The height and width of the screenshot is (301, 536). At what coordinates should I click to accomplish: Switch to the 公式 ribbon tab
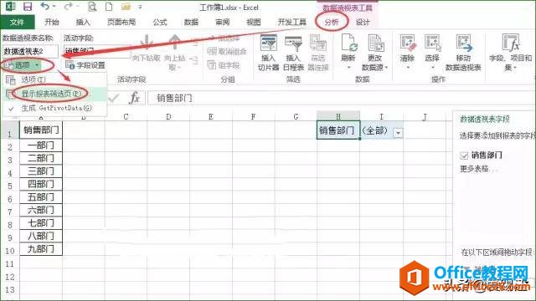160,23
